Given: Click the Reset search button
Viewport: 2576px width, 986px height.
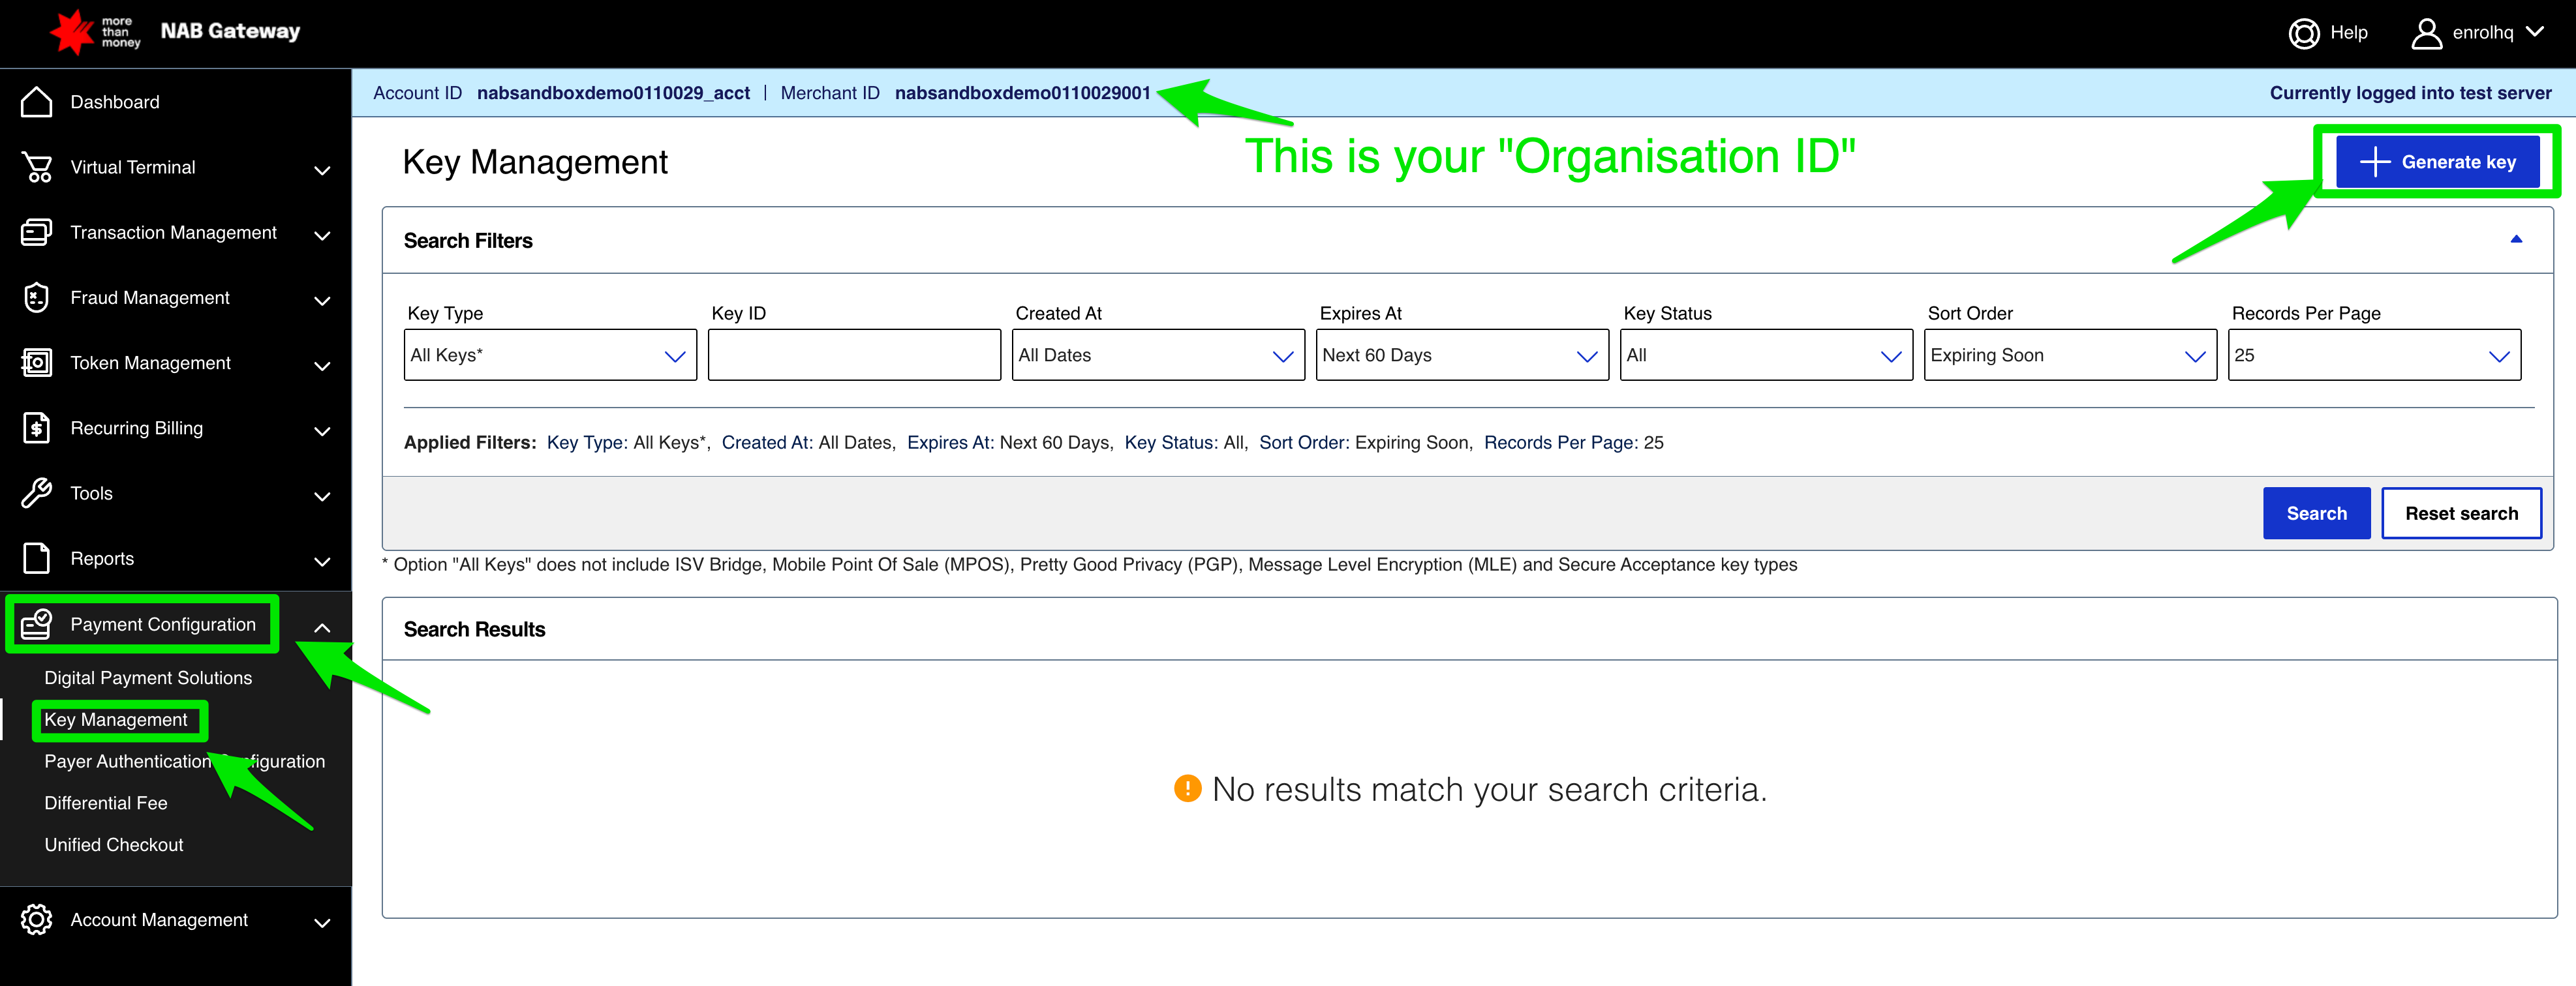Looking at the screenshot, I should 2460,513.
